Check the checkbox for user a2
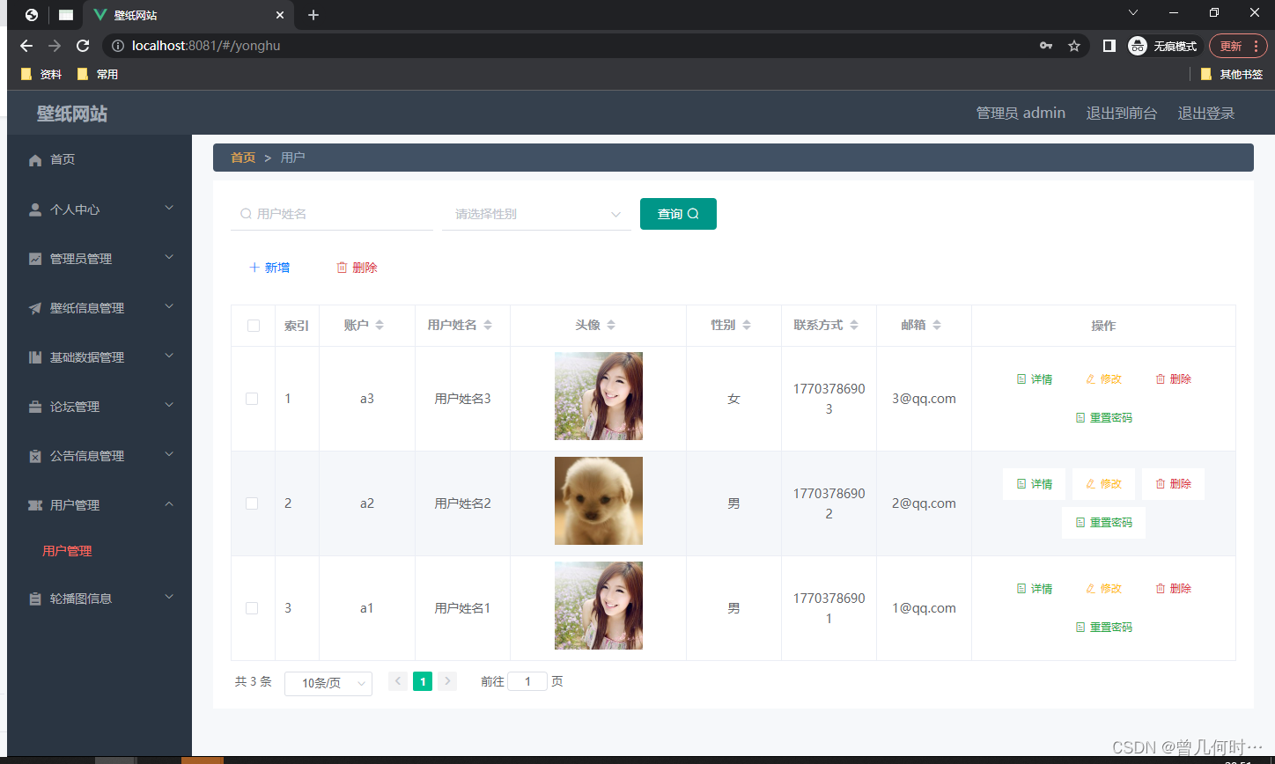This screenshot has width=1275, height=764. pos(253,503)
